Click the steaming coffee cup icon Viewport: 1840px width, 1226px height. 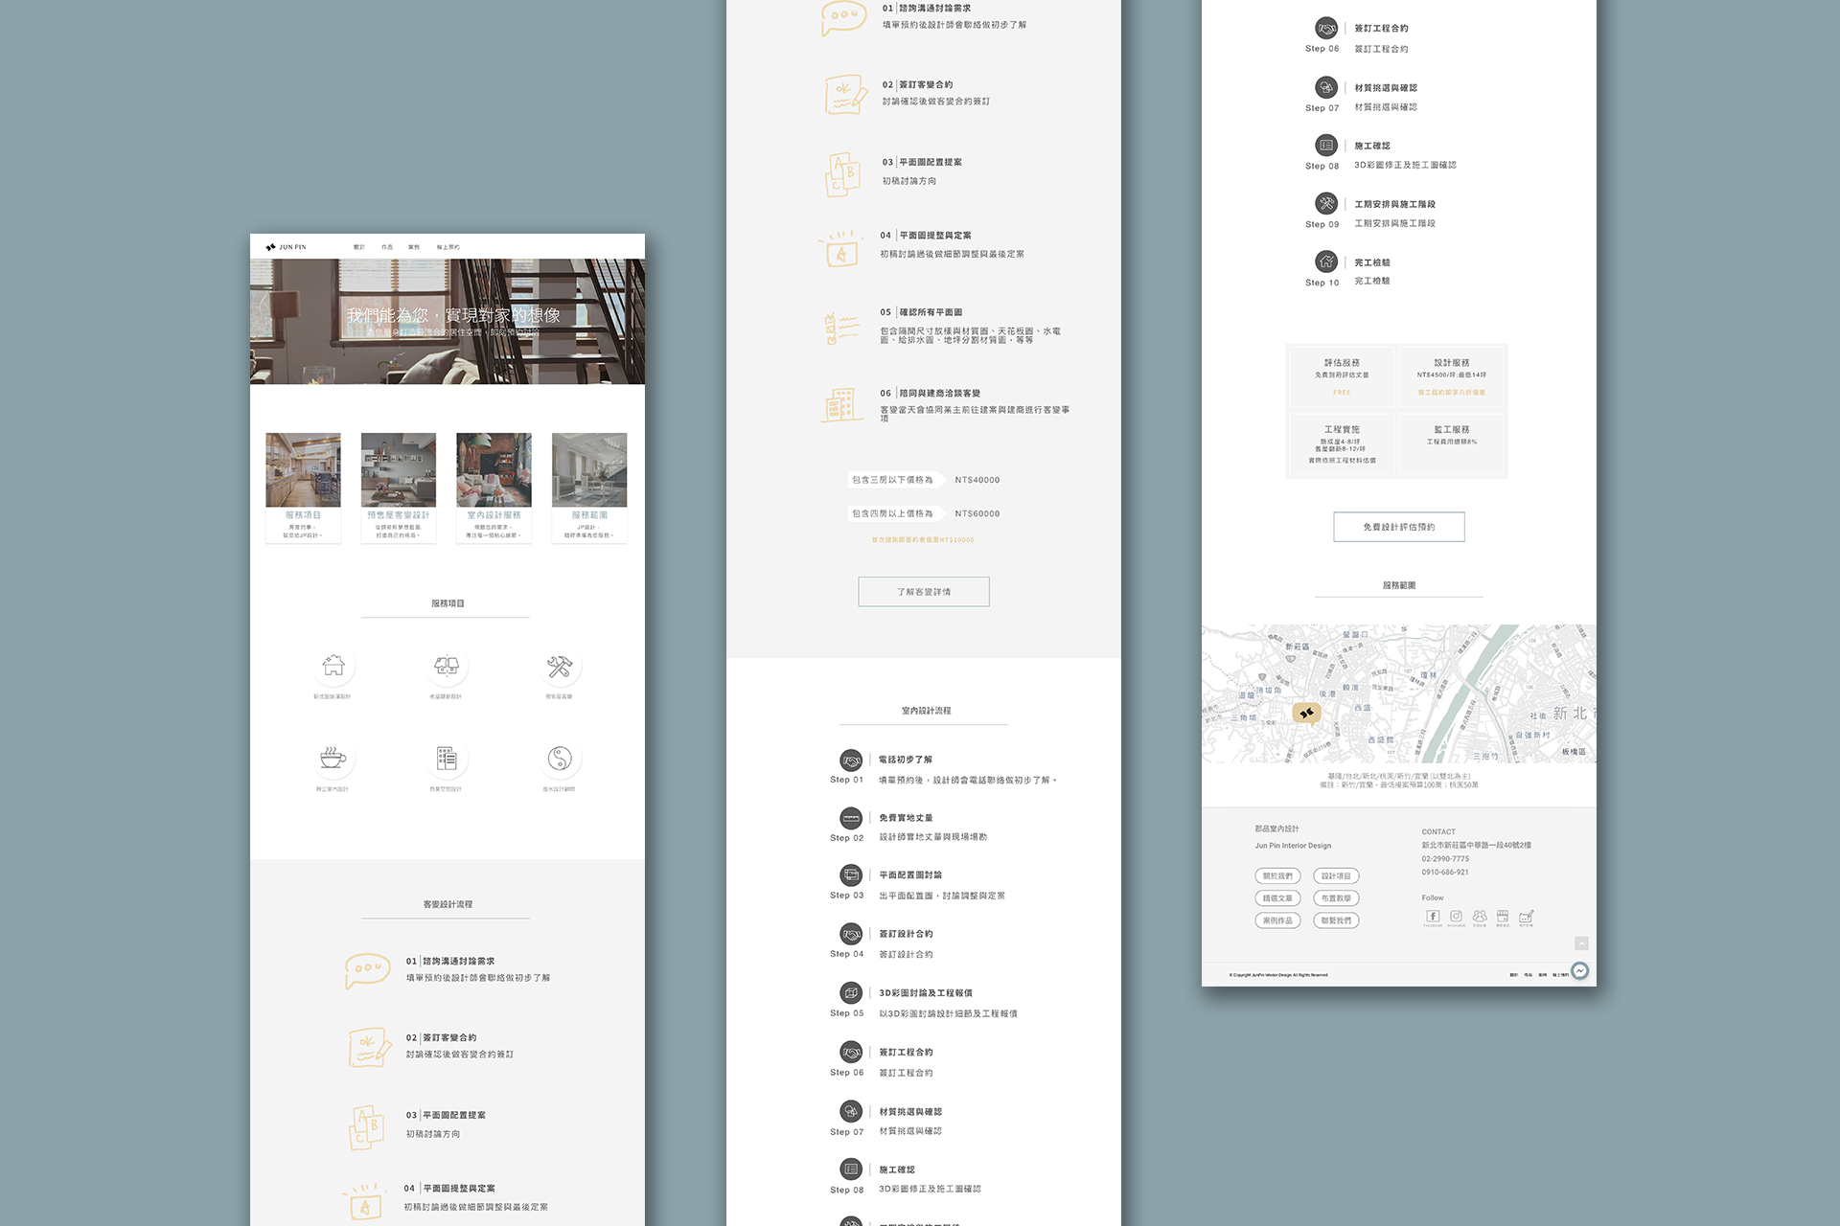click(x=333, y=759)
